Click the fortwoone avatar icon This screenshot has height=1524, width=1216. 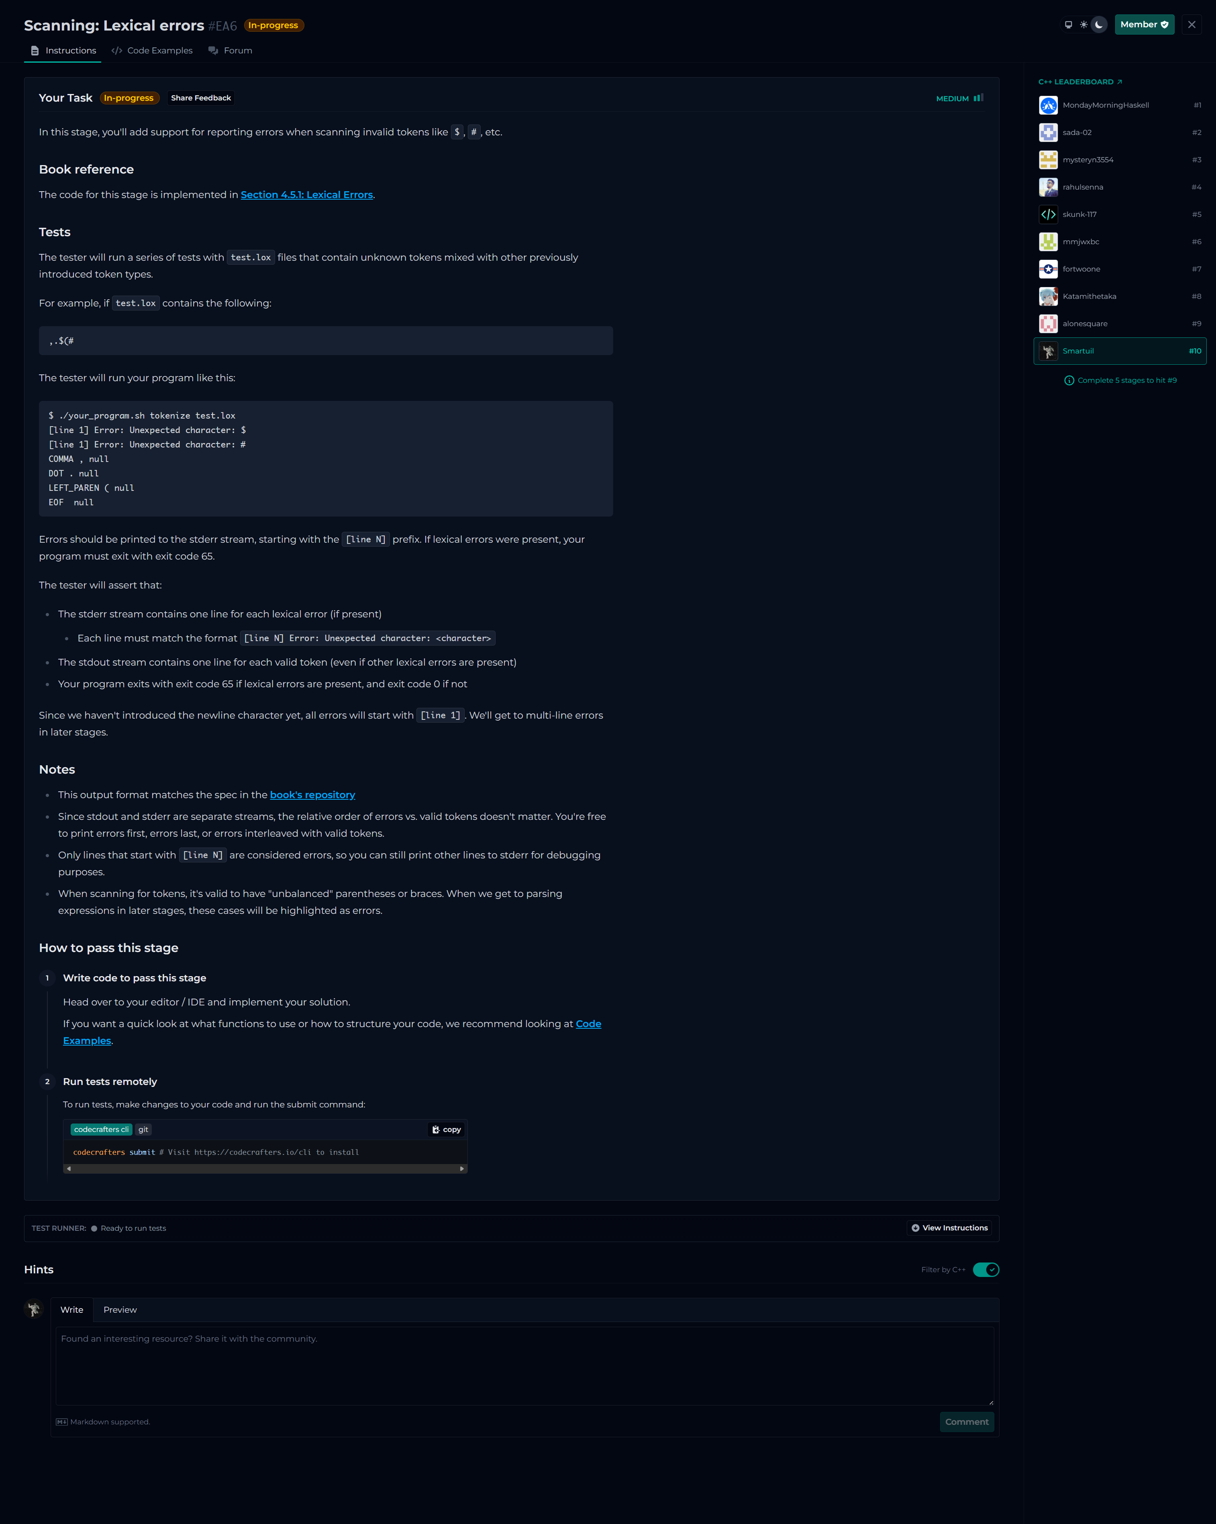click(1049, 269)
